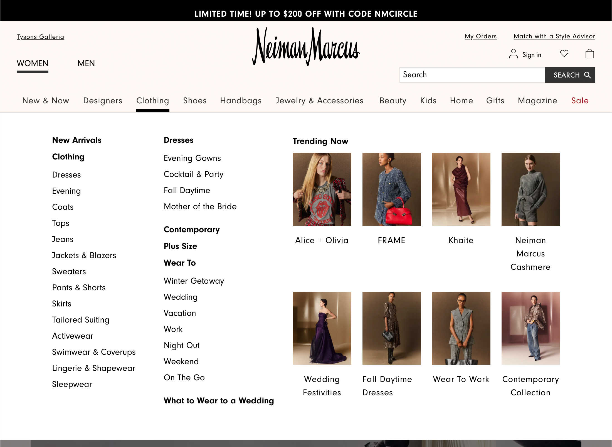Click the wishlist heart icon
This screenshot has width=612, height=447.
[564, 54]
